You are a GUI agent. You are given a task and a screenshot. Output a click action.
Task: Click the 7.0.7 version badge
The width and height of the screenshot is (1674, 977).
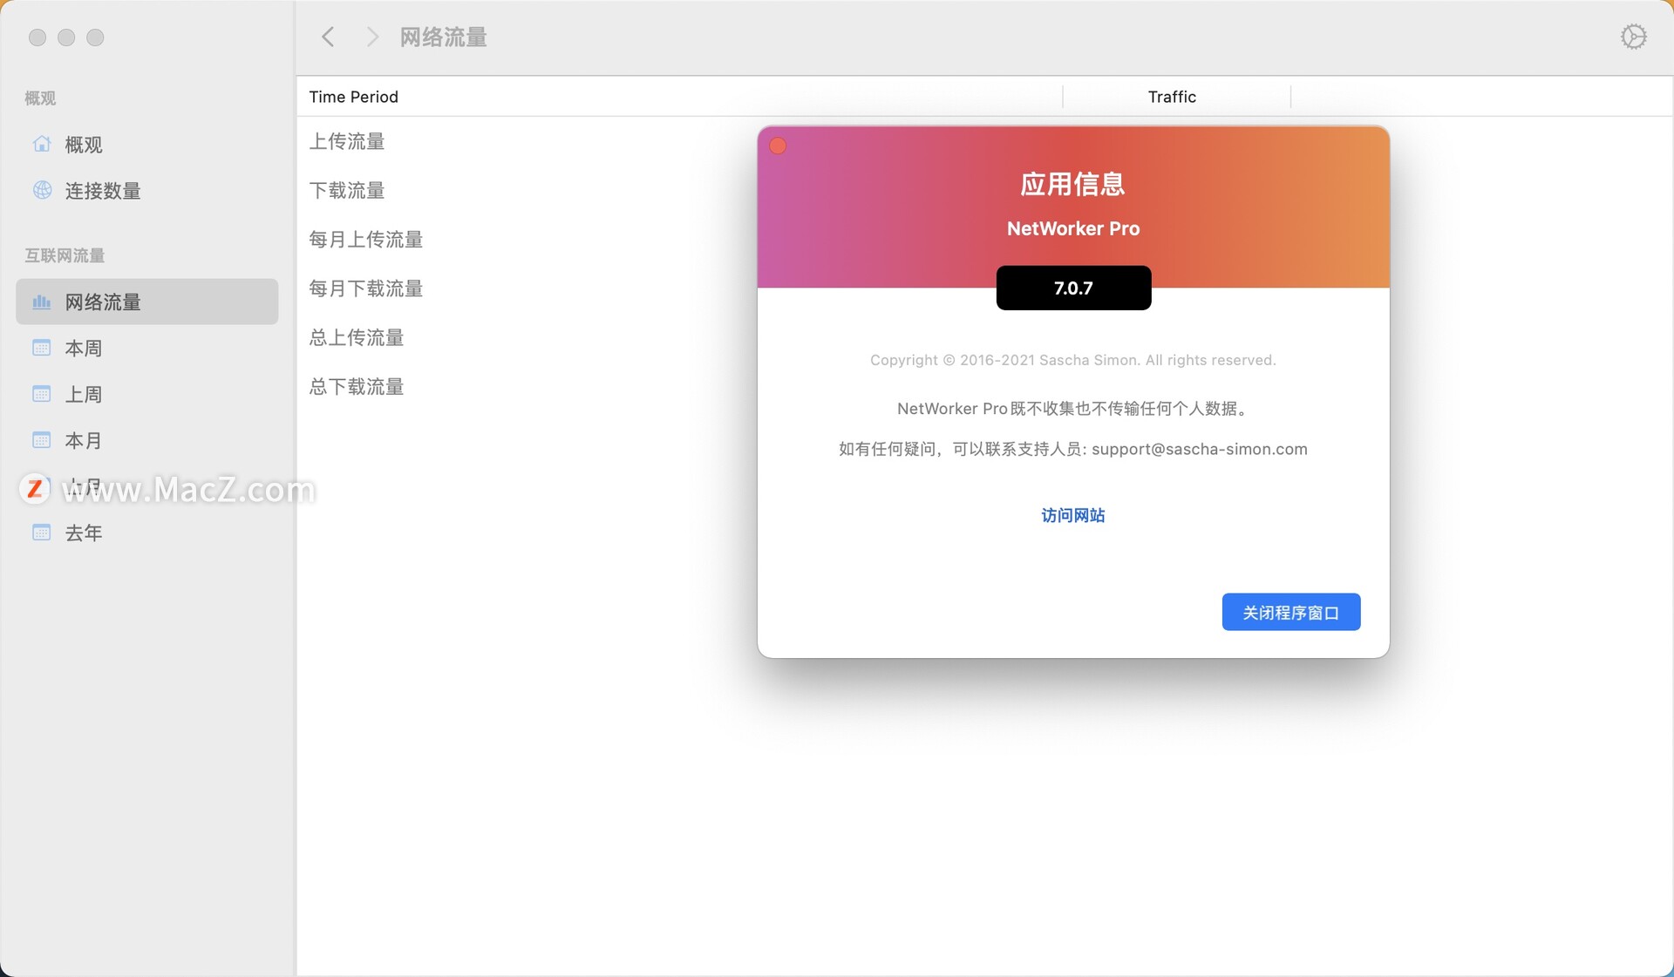pyautogui.click(x=1073, y=288)
